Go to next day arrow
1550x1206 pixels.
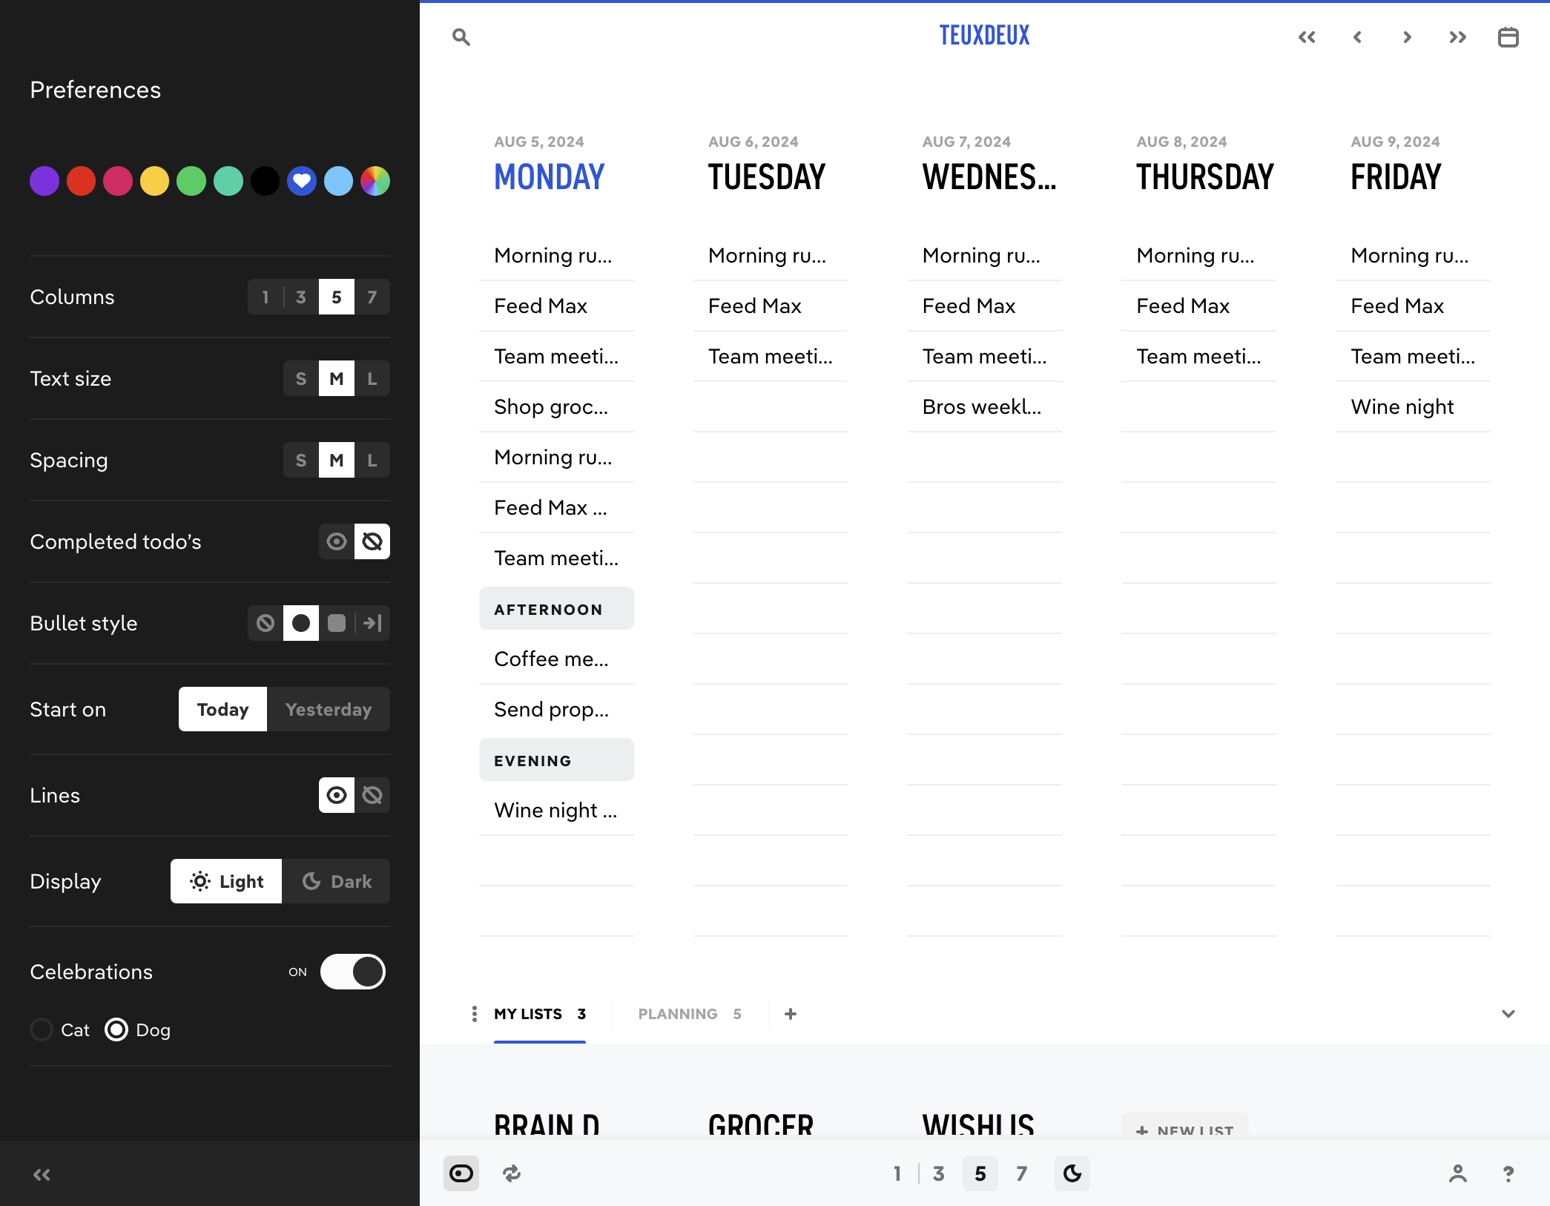[1408, 37]
